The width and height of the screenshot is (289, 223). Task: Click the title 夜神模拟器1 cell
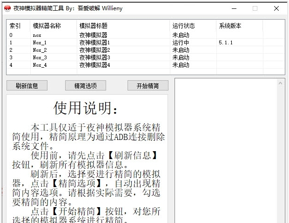tap(94, 42)
